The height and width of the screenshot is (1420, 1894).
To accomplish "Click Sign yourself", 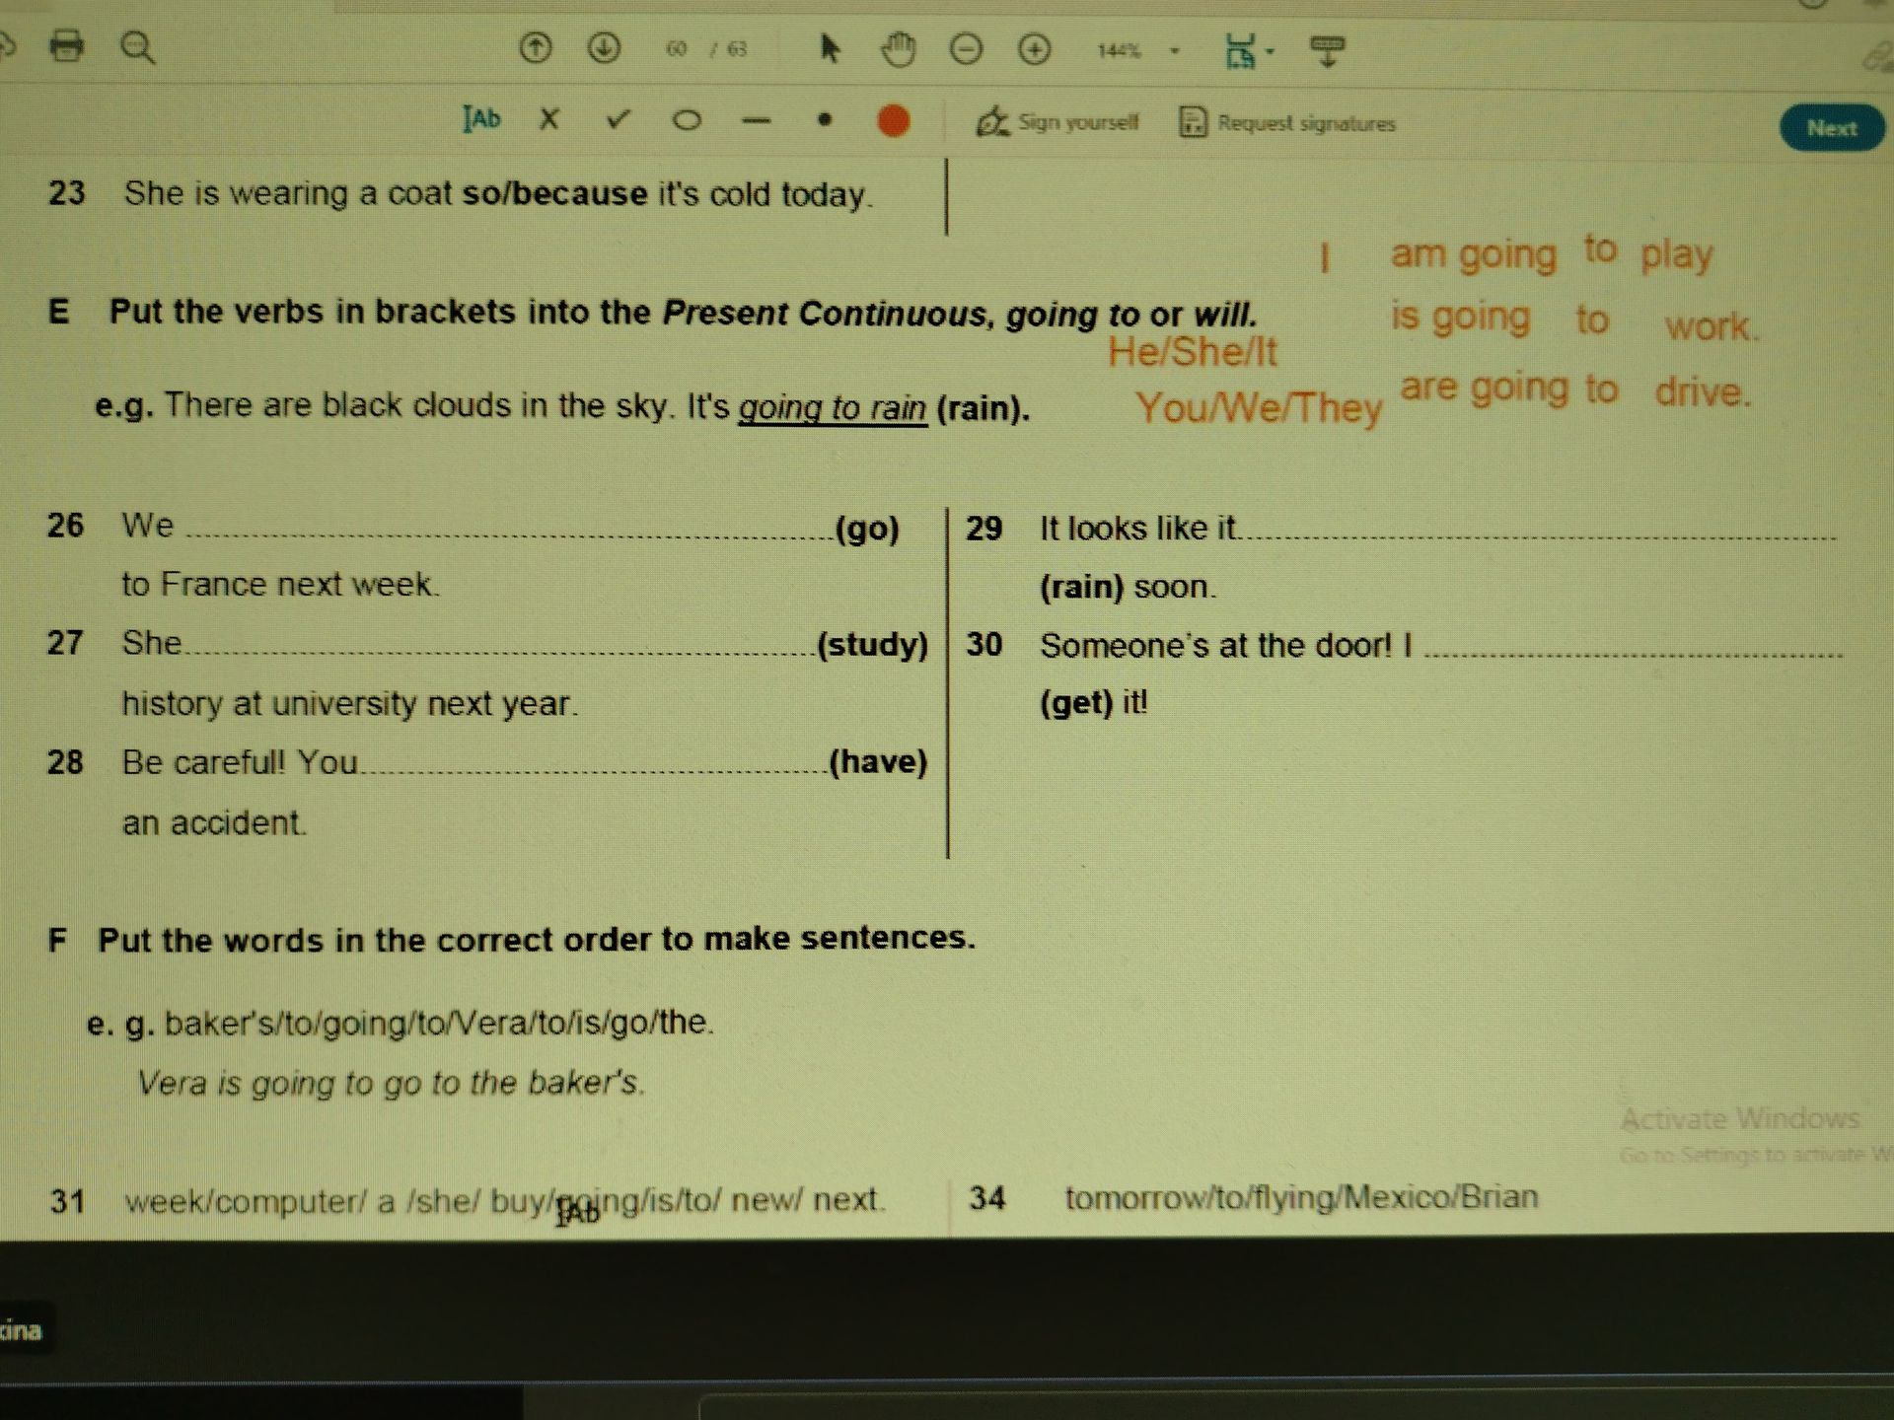I will (x=1056, y=122).
